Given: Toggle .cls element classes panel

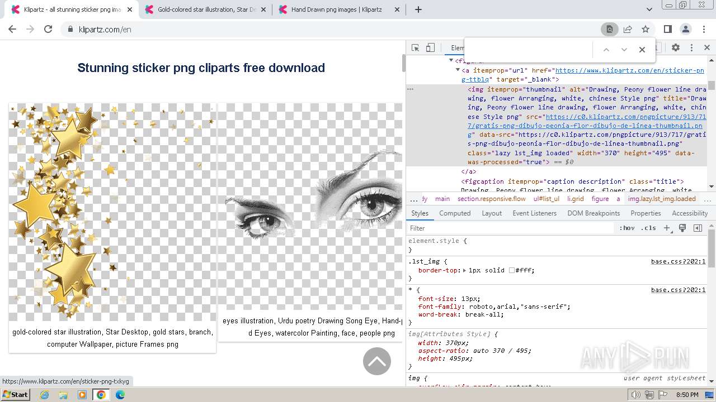Looking at the screenshot, I should click(x=648, y=228).
